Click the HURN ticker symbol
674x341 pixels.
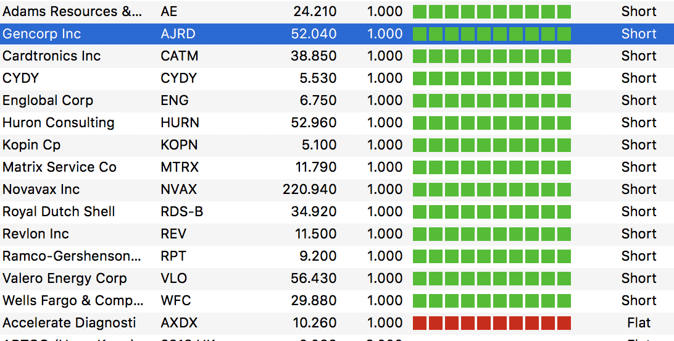[180, 122]
